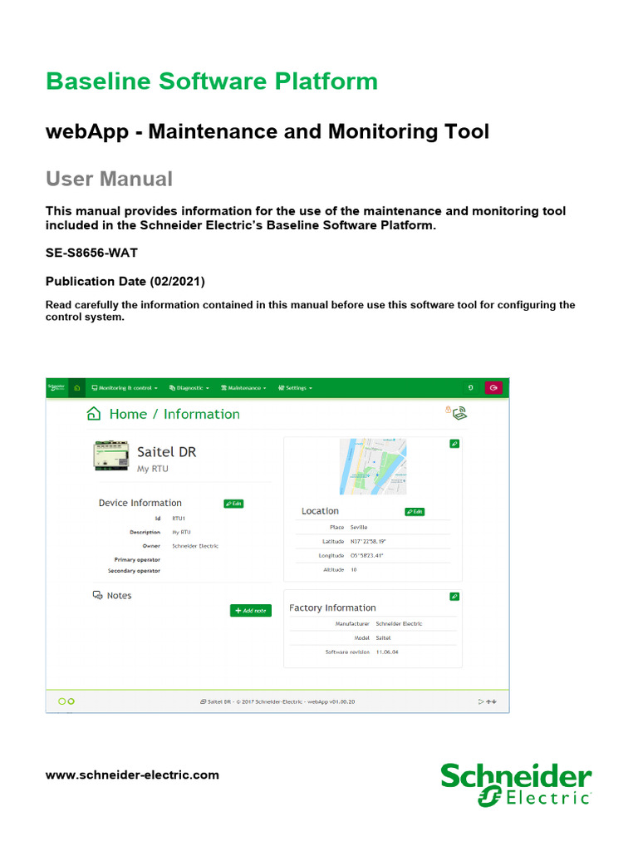Screen dimensions: 638x851
Task: Click the Saitel DR device image
Action: (x=111, y=455)
